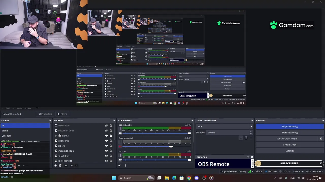The width and height of the screenshot is (325, 182).
Task: Expand the Lumia group
Action: coord(56,136)
